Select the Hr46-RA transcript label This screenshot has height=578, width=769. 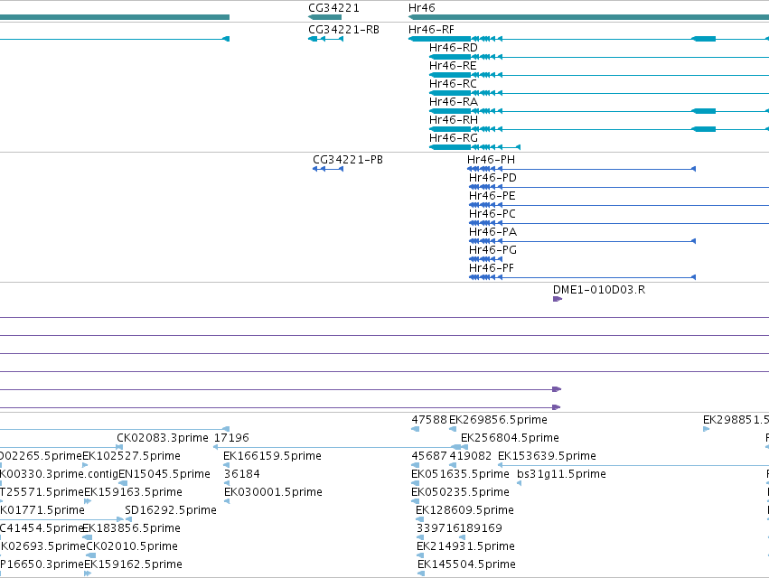453,102
